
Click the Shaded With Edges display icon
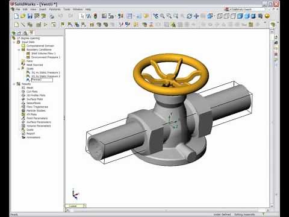click(x=240, y=16)
